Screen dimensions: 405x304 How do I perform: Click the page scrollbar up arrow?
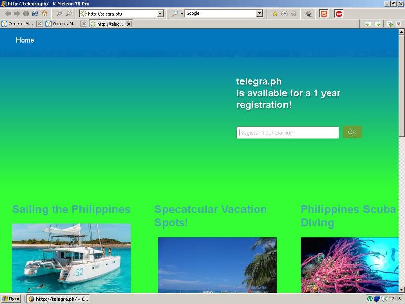click(x=401, y=32)
